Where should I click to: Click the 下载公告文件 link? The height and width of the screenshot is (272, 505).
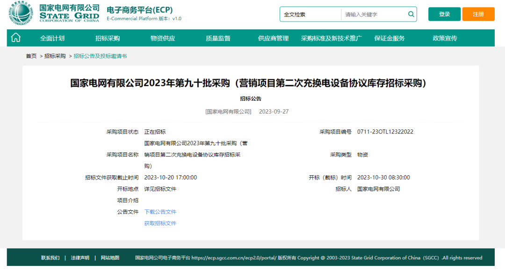(x=160, y=212)
